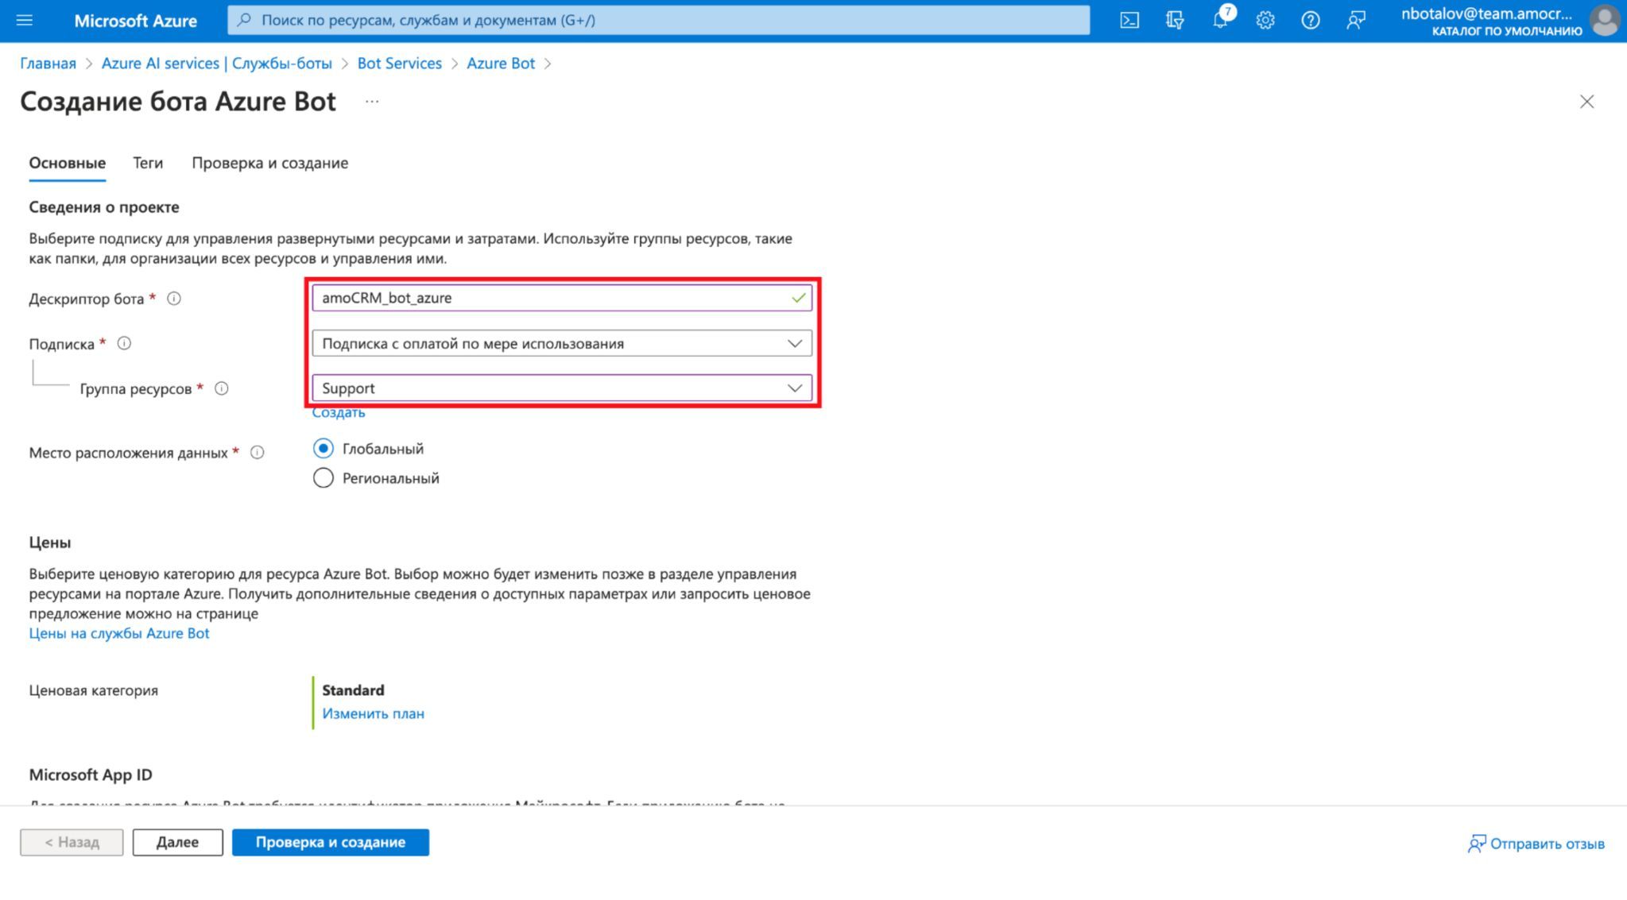Open the notifications bell

[x=1220, y=21]
